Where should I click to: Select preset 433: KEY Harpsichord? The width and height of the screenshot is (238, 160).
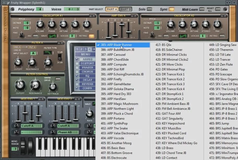click(177, 123)
